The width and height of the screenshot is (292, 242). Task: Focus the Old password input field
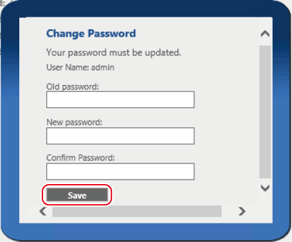(x=120, y=100)
